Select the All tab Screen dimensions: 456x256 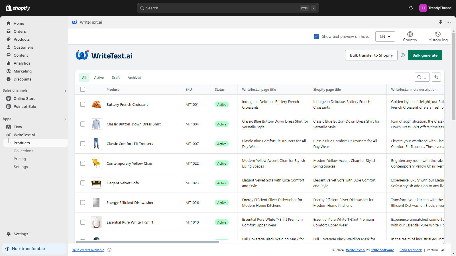tap(84, 77)
